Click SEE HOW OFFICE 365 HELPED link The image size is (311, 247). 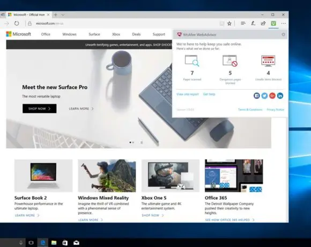click(x=229, y=220)
